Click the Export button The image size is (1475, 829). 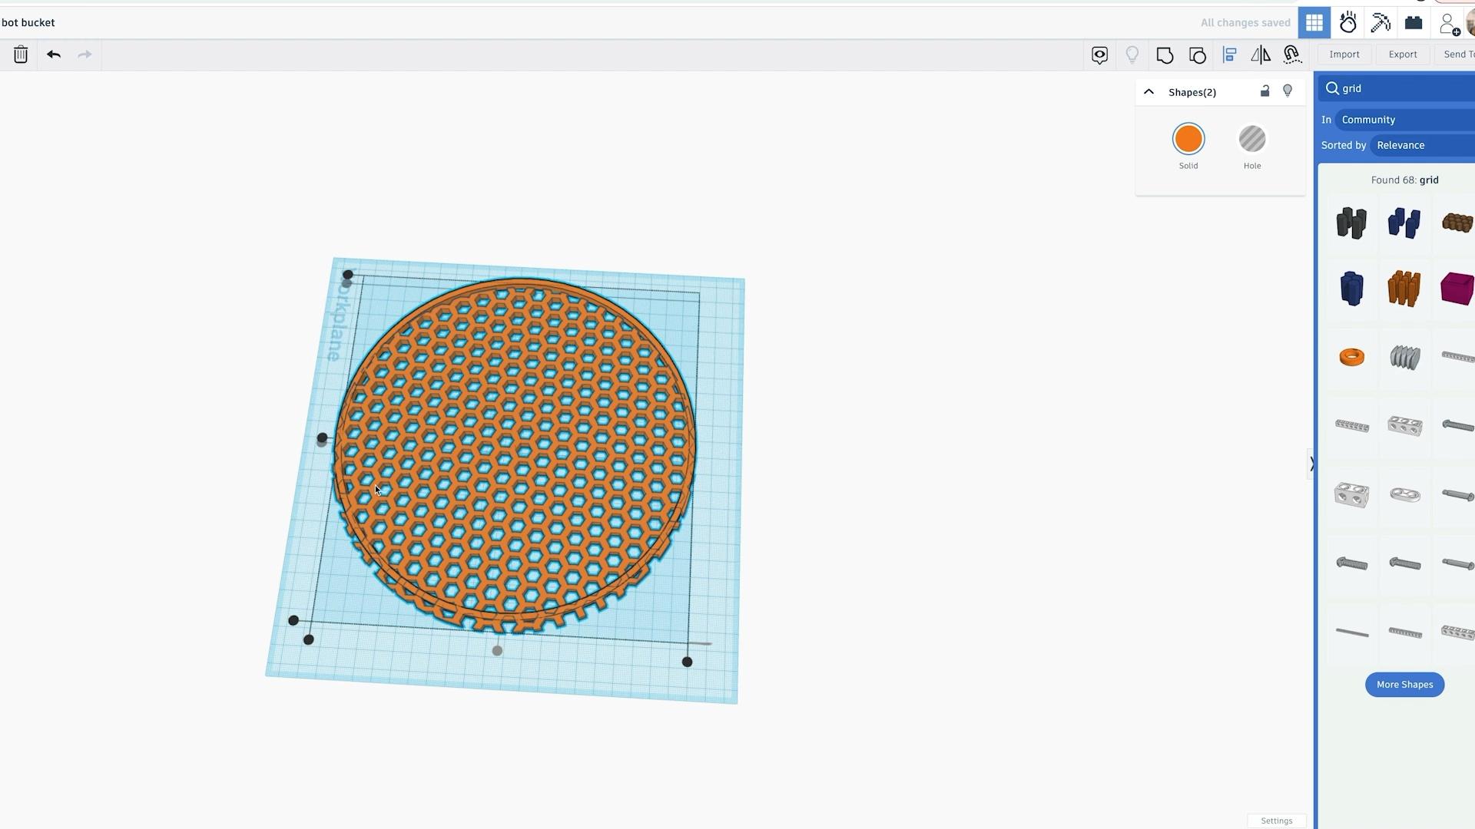coord(1402,54)
